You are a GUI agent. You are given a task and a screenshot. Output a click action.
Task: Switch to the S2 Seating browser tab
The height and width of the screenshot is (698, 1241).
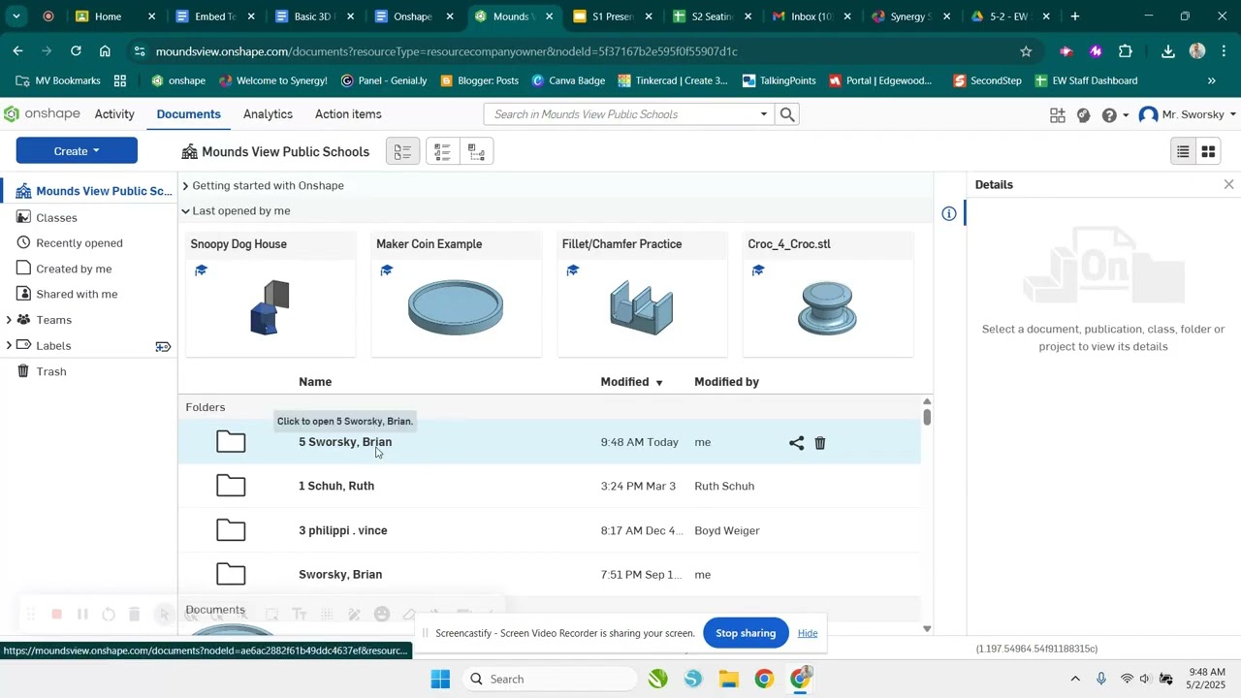click(x=711, y=16)
